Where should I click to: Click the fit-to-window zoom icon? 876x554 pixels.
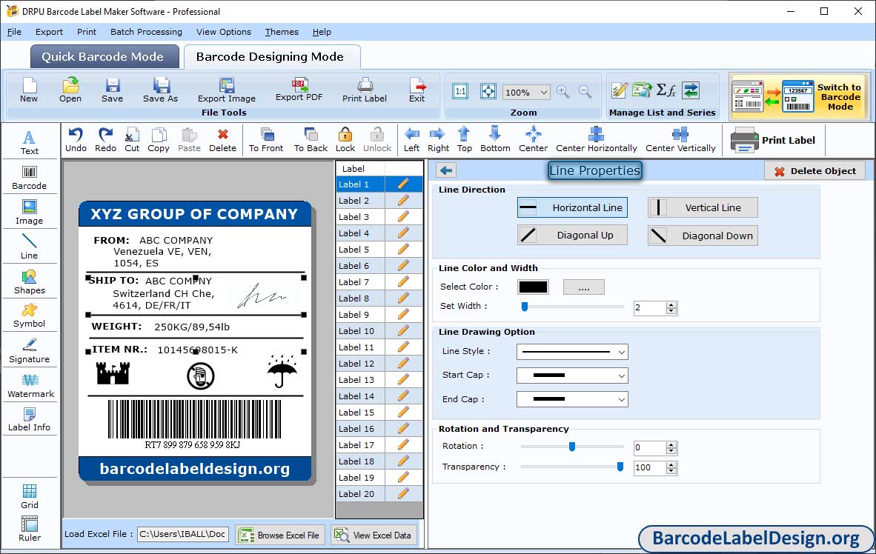tap(488, 91)
